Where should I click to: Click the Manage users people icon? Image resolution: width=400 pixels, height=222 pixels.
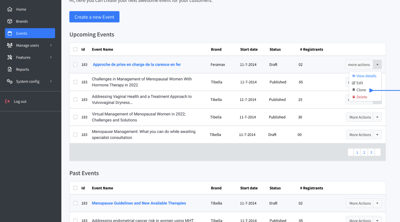[10, 45]
